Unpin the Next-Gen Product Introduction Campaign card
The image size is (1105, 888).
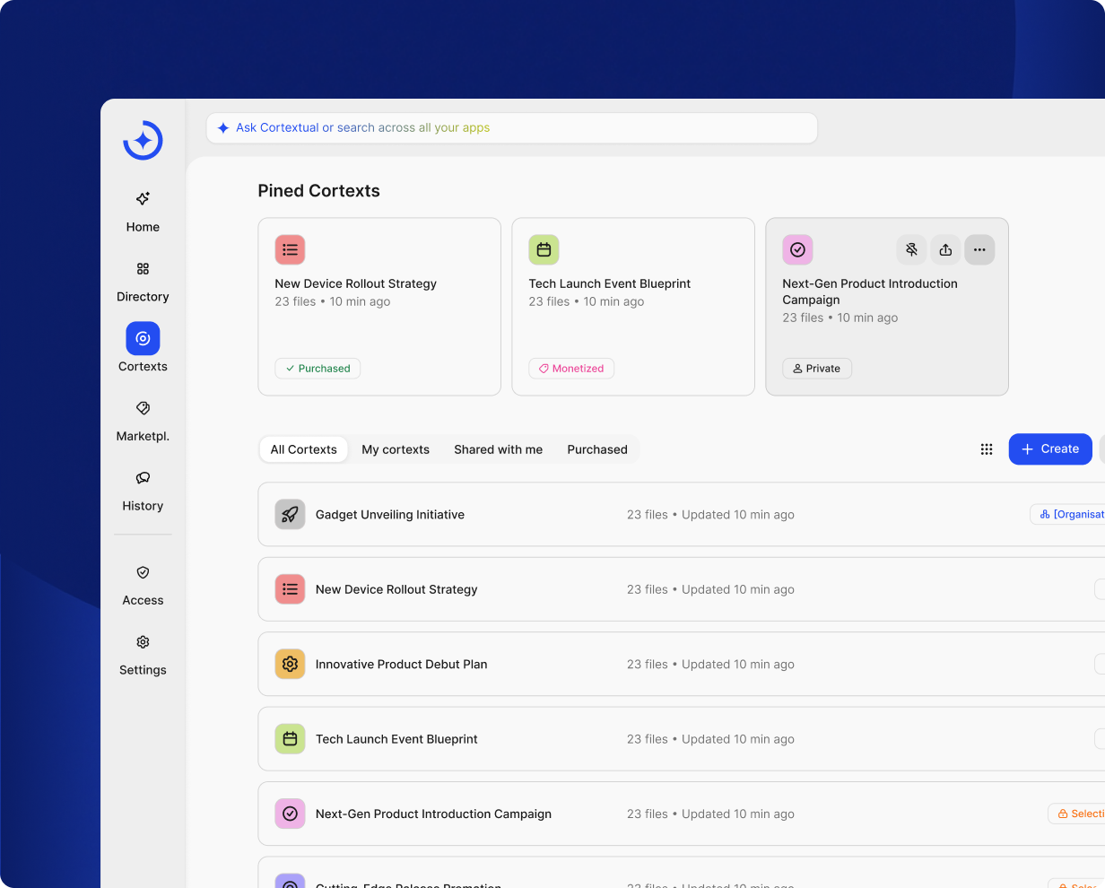pyautogui.click(x=911, y=250)
